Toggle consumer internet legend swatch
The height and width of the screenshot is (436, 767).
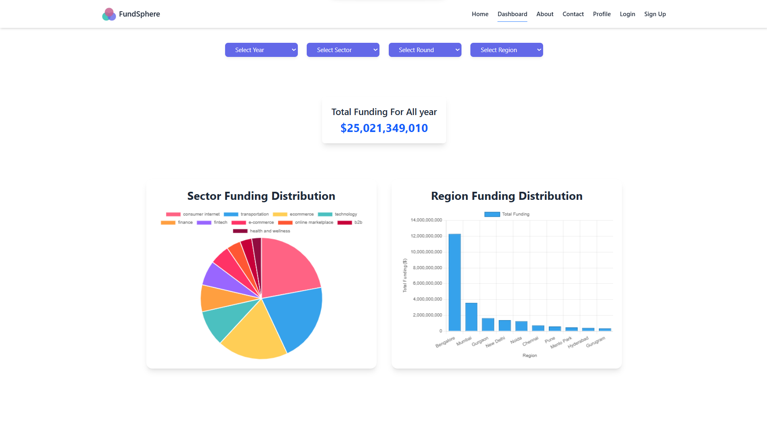coord(173,214)
